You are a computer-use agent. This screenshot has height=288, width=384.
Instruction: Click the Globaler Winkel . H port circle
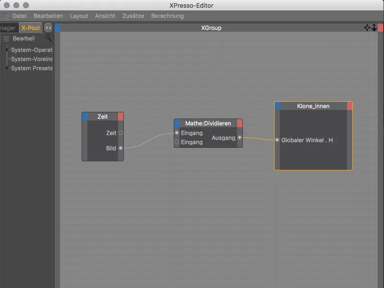(x=277, y=140)
